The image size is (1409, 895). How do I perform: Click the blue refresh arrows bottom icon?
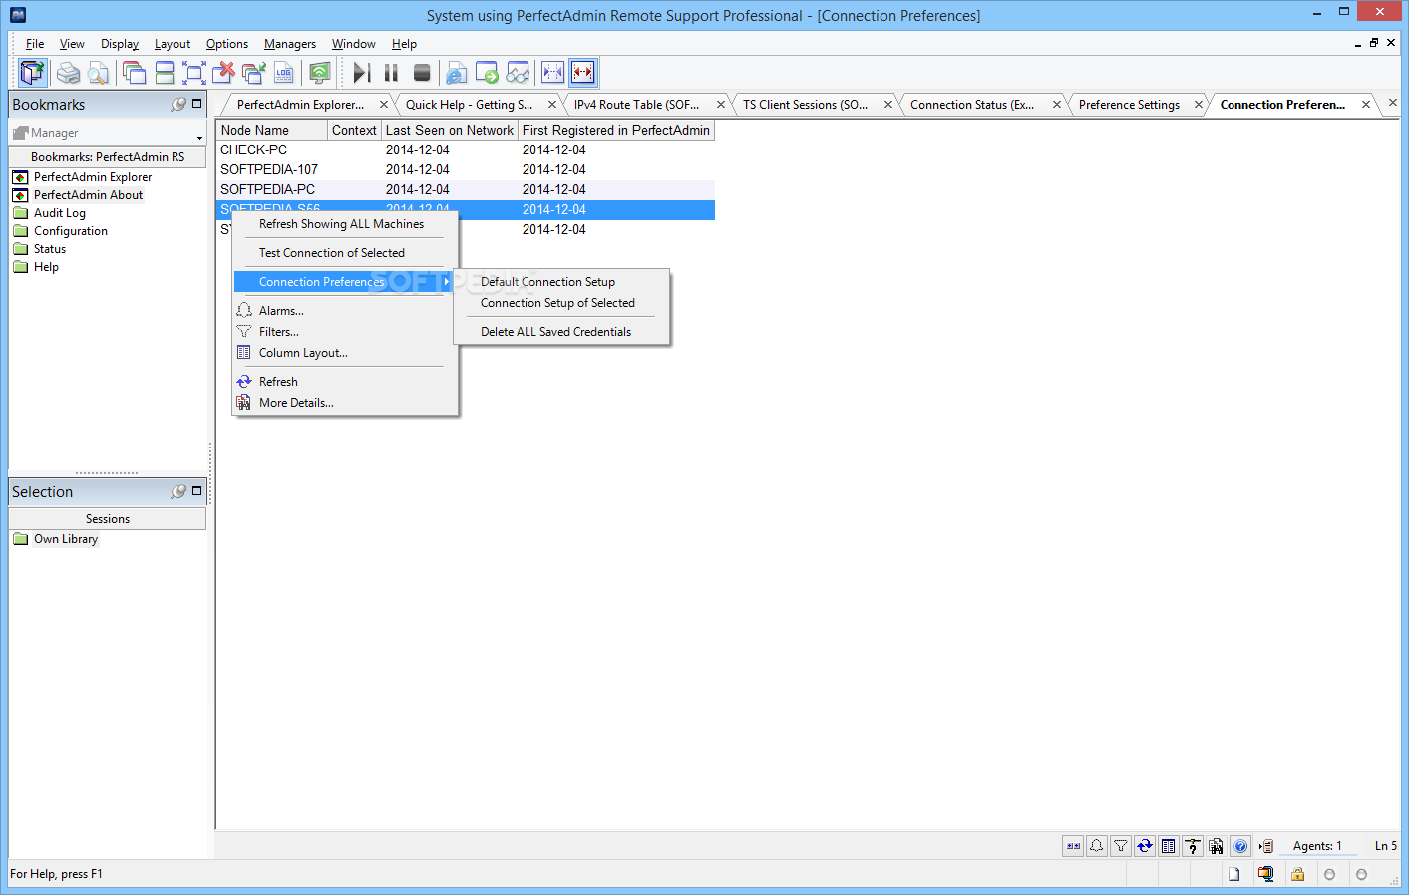(1145, 846)
